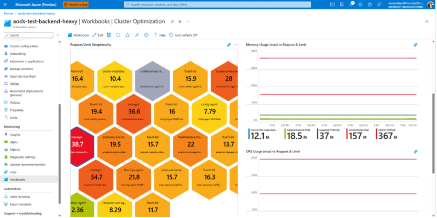
Task: Click the workbook toolbar bell icon
Action: coord(128,35)
